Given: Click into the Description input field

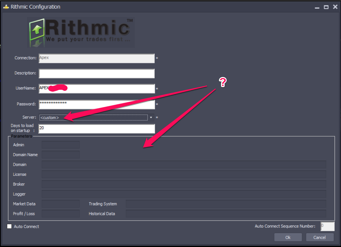Looking at the screenshot, I should pyautogui.click(x=96, y=73).
